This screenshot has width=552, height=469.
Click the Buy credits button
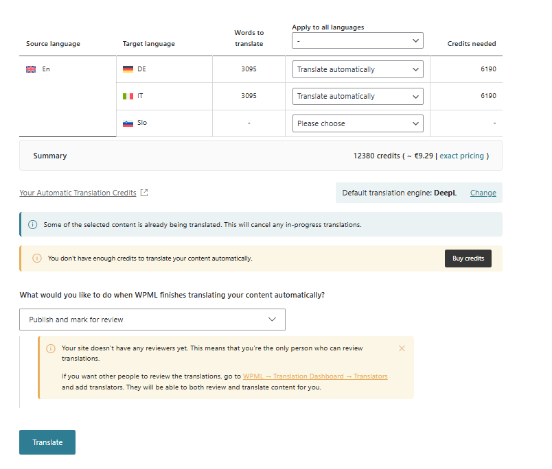(468, 258)
